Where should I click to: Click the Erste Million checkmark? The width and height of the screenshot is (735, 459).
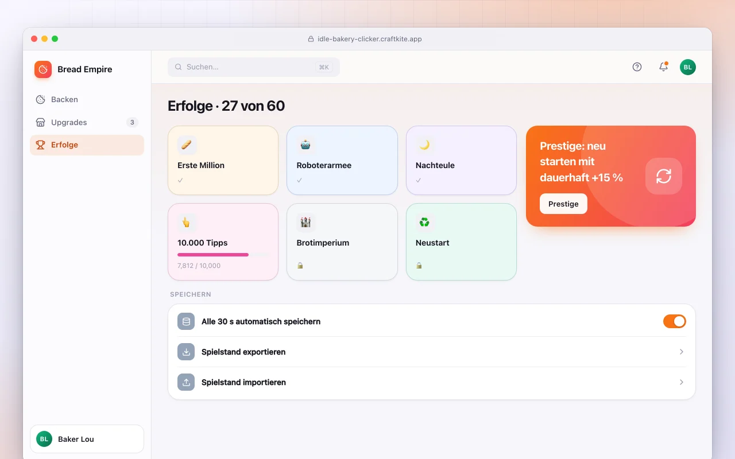180,180
